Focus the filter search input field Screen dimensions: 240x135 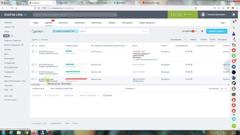tap(111, 31)
